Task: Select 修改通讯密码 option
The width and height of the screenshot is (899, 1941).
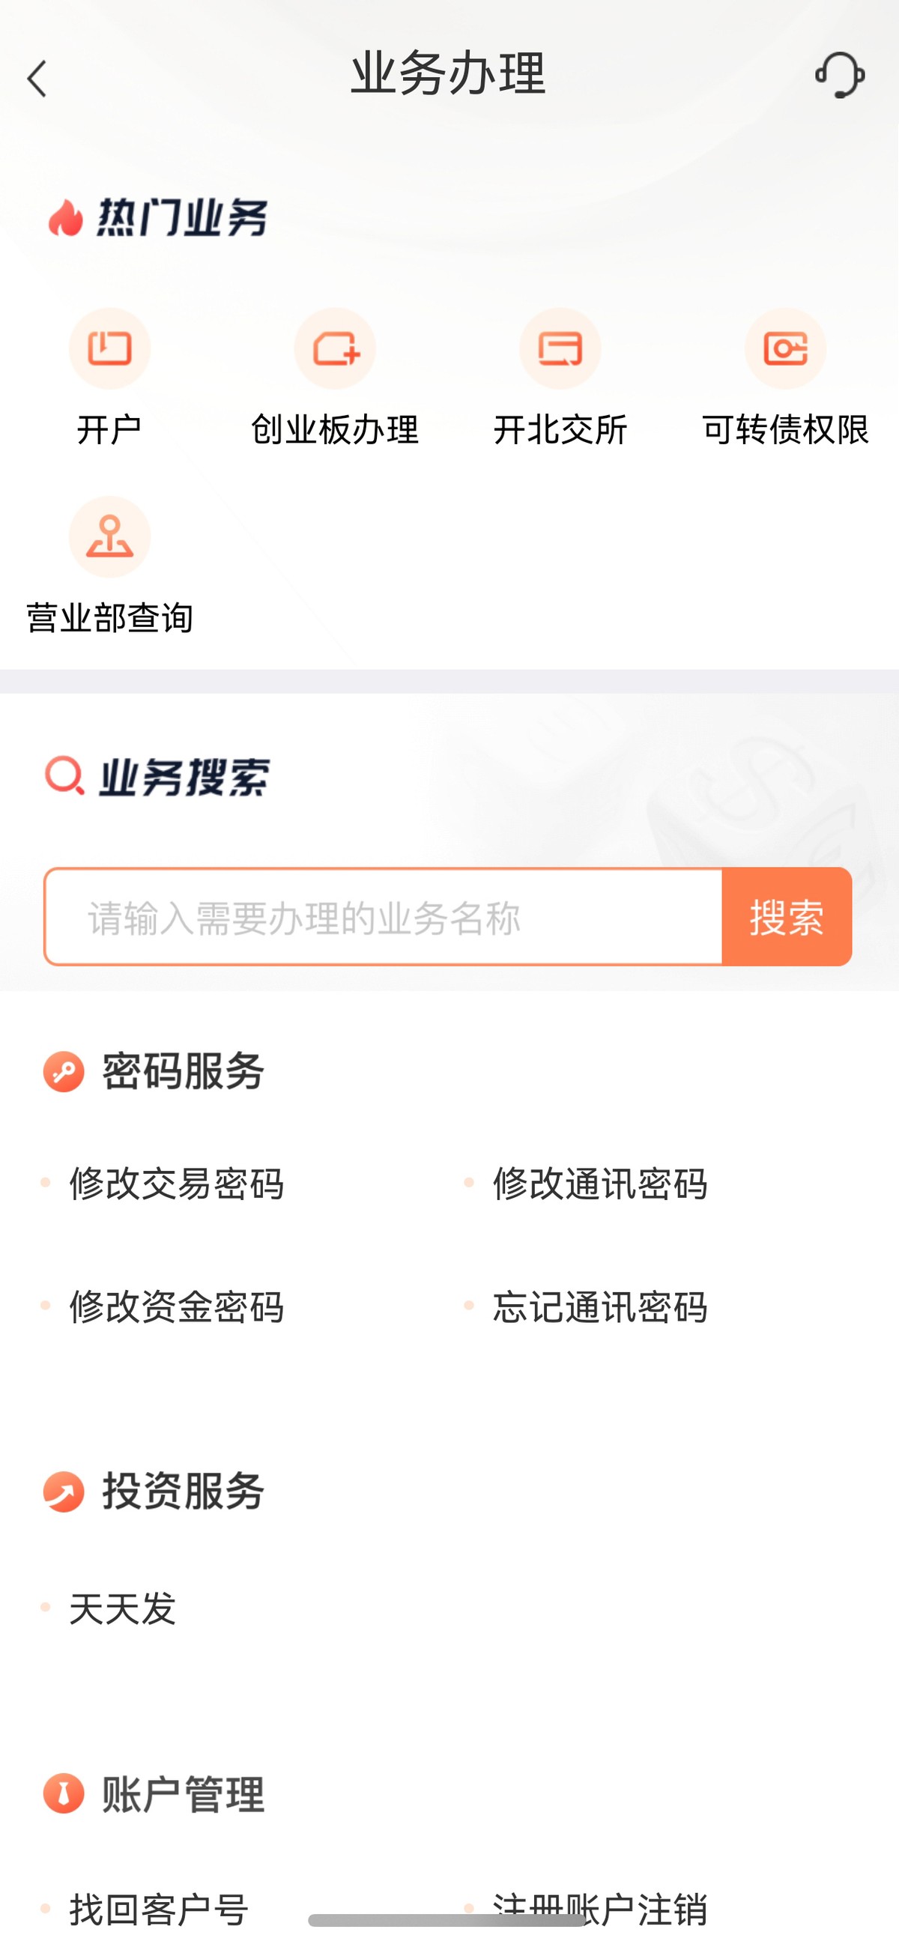Action: (600, 1183)
